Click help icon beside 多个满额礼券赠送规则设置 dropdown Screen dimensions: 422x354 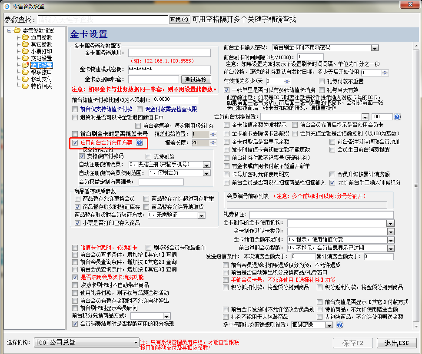click(340, 325)
